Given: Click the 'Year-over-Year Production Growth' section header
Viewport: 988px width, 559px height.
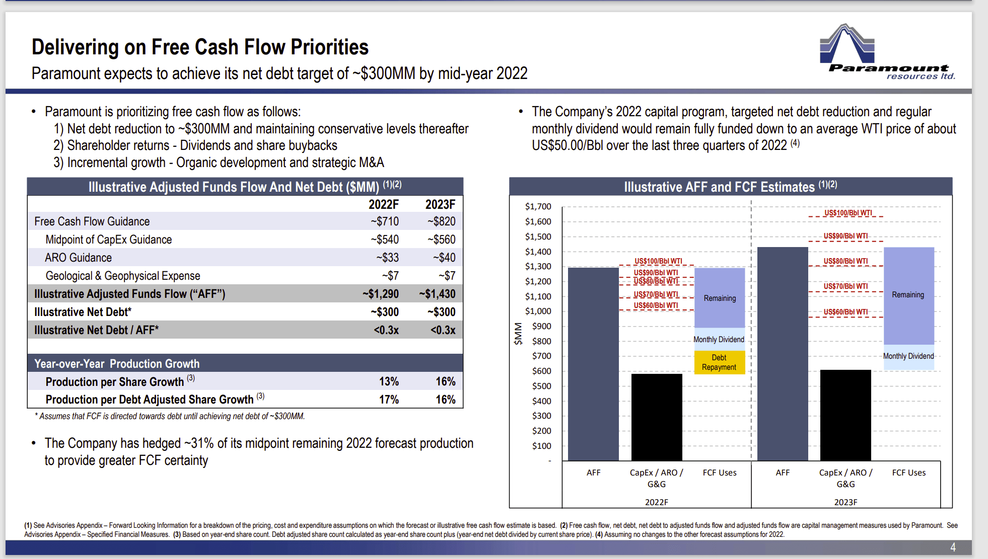Looking at the screenshot, I should (x=117, y=363).
